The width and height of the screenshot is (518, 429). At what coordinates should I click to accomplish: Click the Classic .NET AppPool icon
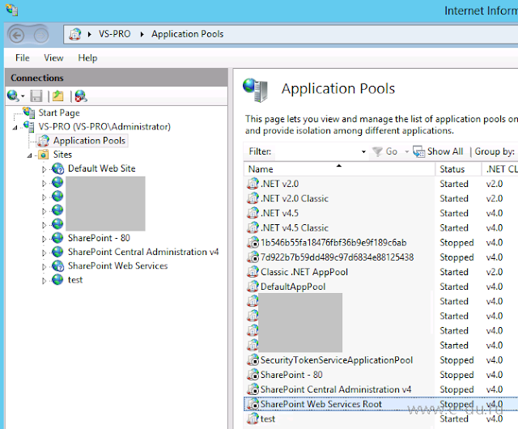click(253, 272)
